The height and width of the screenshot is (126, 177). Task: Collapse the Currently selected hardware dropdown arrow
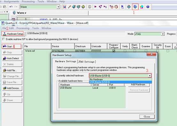(150, 75)
